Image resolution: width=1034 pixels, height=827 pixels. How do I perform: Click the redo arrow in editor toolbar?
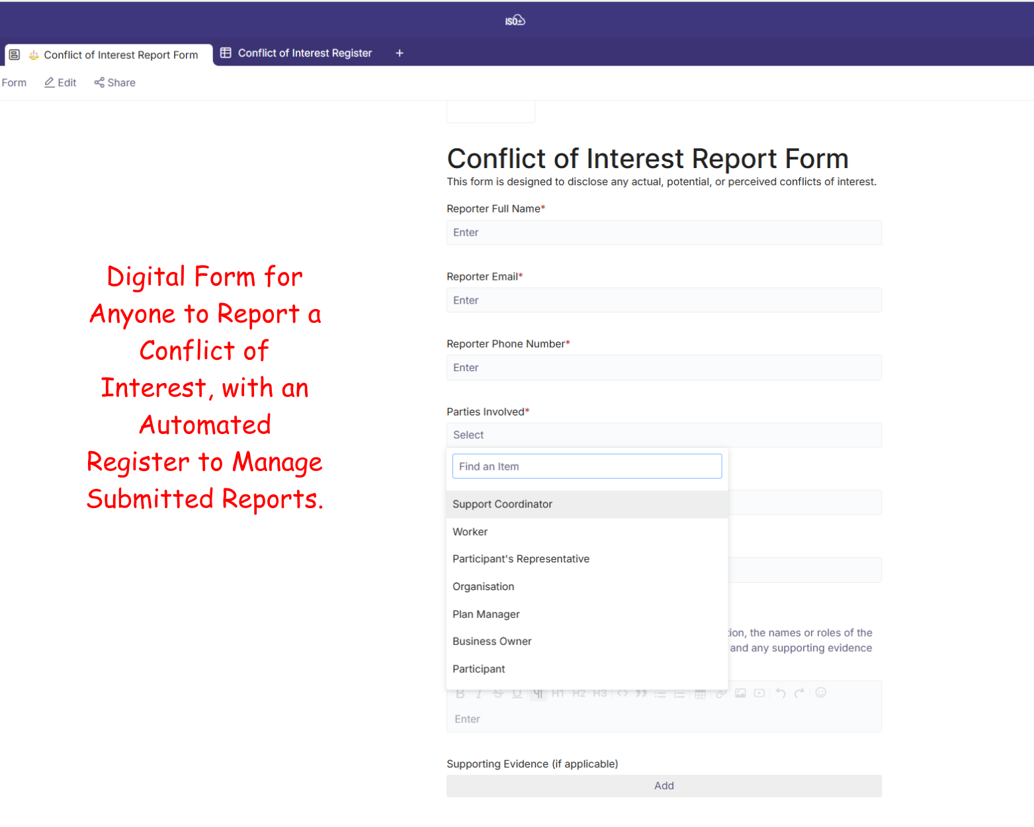tap(799, 693)
